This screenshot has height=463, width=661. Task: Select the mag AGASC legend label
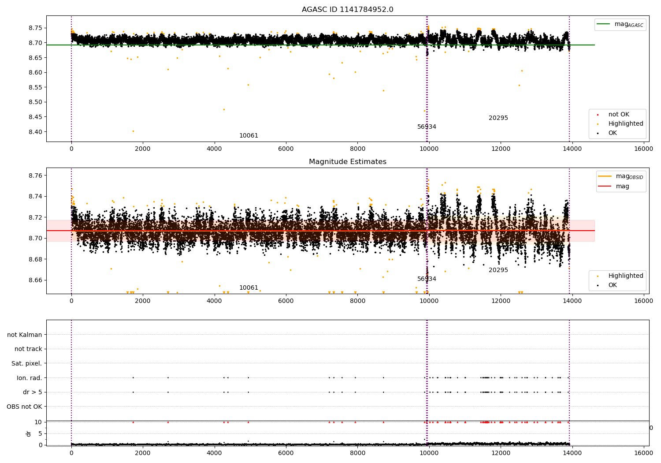coord(629,24)
